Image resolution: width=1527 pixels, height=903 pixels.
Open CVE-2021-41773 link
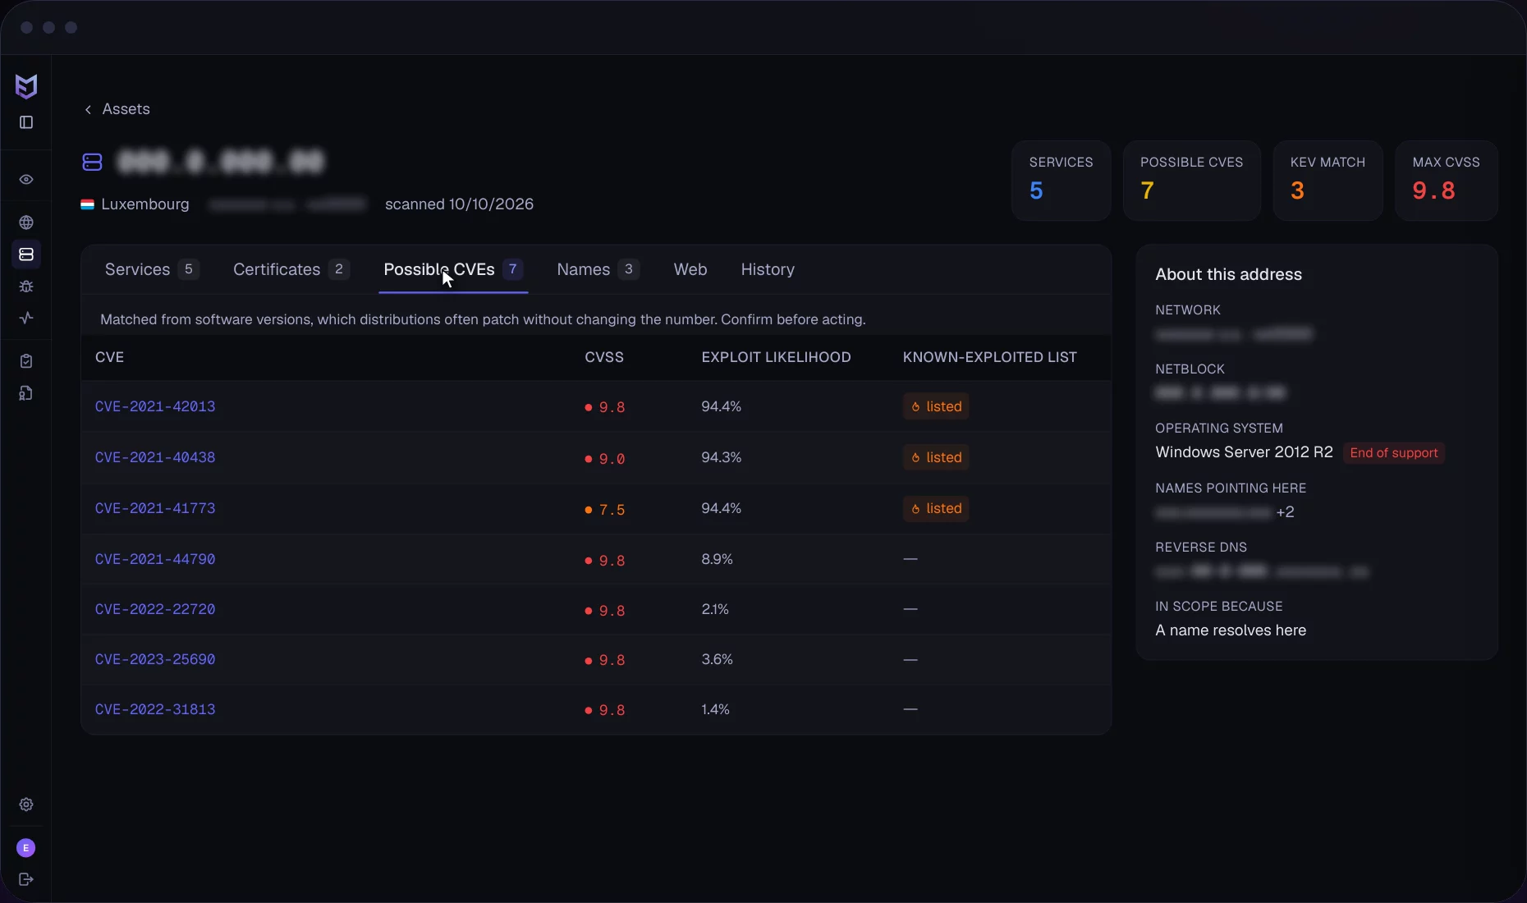click(x=155, y=508)
